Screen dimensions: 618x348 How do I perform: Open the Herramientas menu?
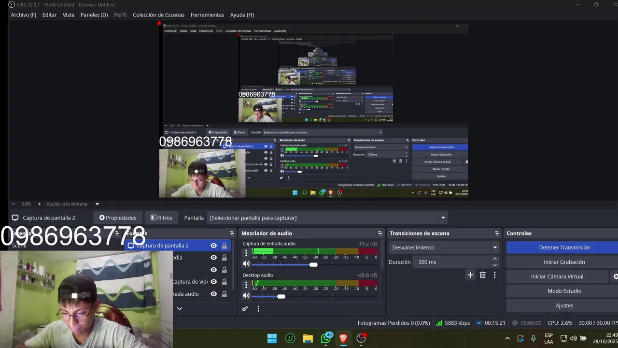[207, 15]
